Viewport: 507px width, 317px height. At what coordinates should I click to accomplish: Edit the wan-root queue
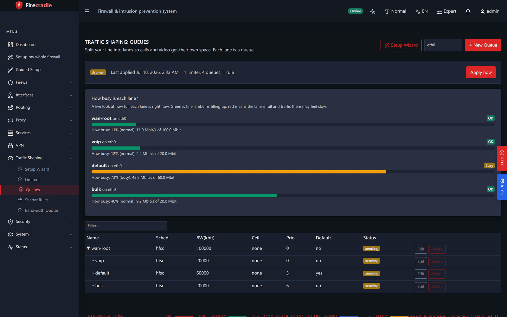click(421, 249)
